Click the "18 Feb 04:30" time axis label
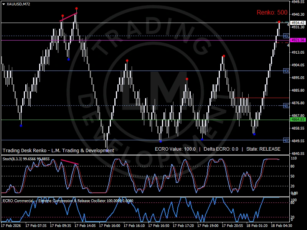 (x=282, y=225)
